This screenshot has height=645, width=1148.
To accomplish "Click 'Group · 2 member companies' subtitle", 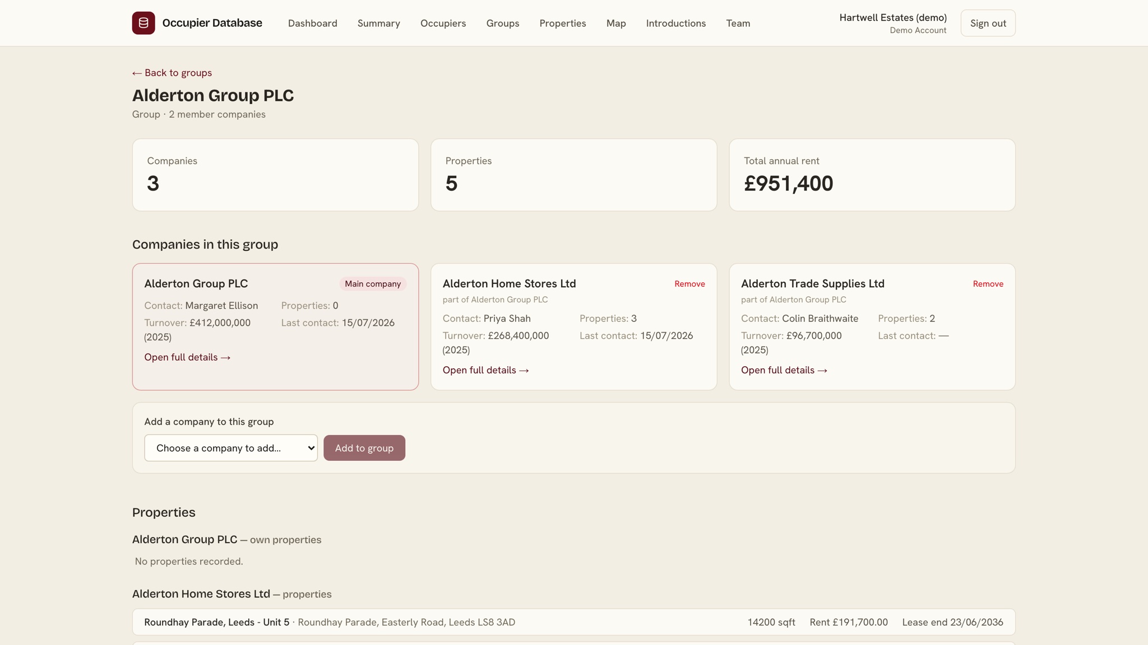I will [199, 114].
